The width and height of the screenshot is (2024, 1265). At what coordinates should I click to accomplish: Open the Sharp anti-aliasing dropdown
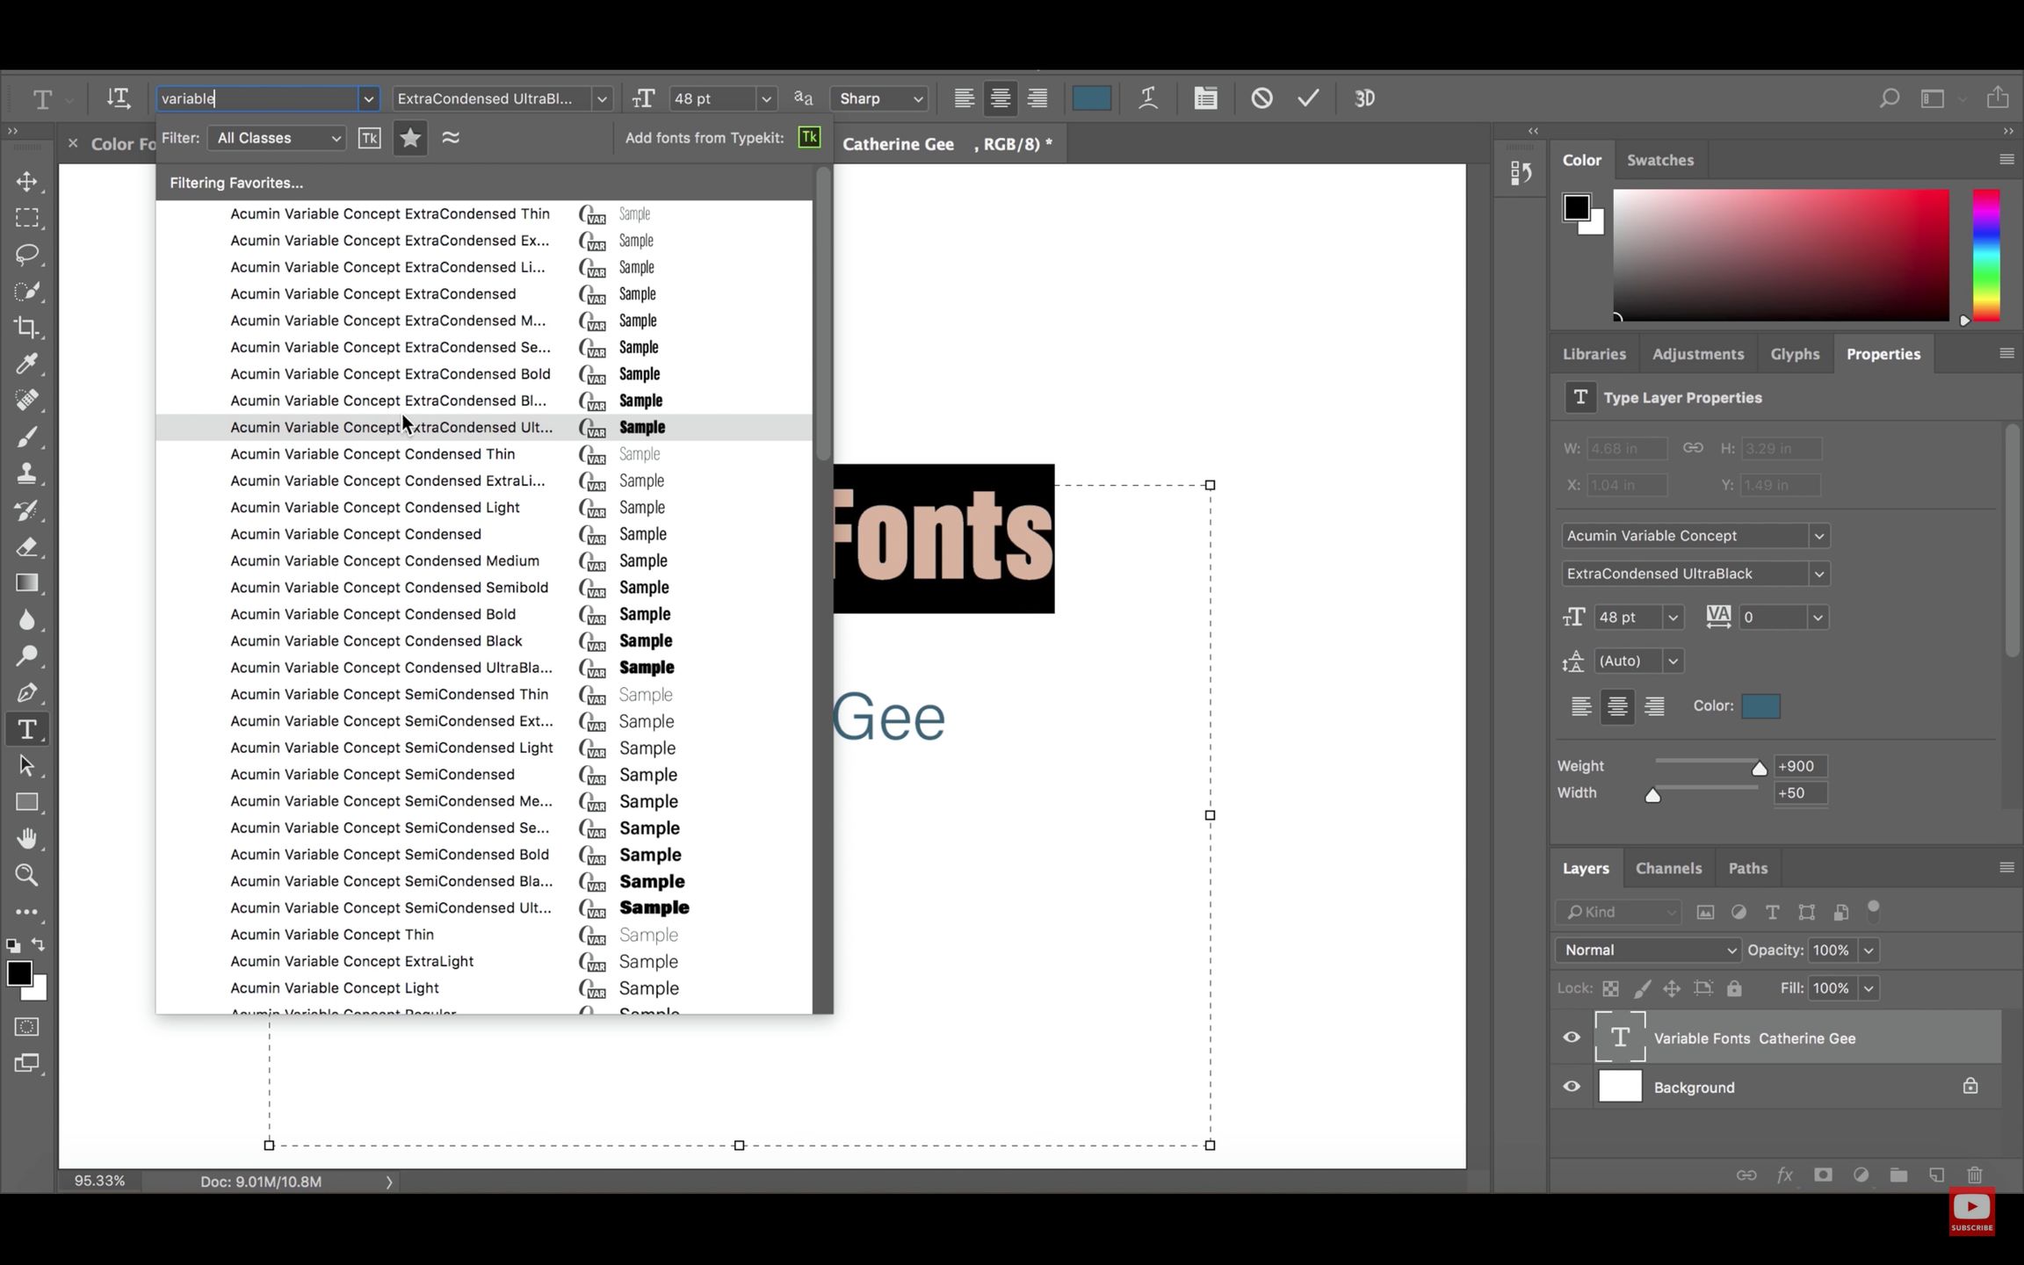(880, 98)
